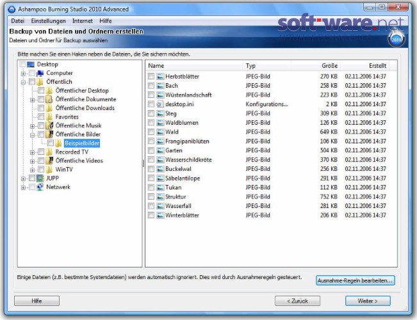Collapse the Öffentlich tree node
Screen dimensions: 417x320
(x=23, y=83)
